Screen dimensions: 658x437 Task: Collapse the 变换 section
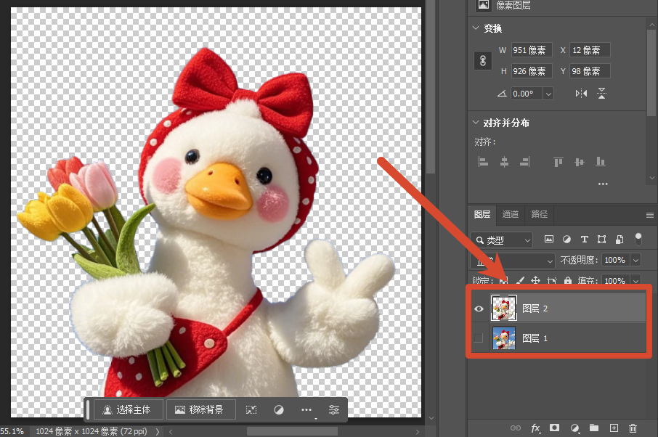tap(476, 28)
